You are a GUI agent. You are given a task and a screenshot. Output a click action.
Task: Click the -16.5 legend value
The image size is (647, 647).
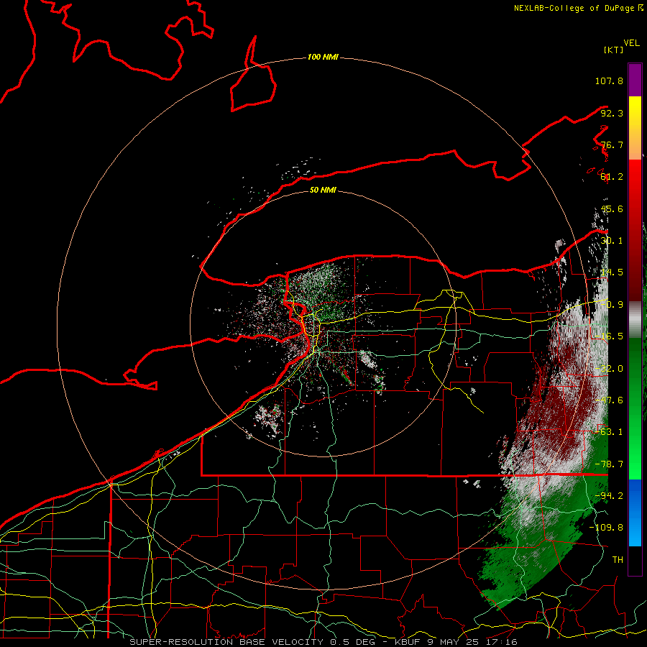click(609, 336)
